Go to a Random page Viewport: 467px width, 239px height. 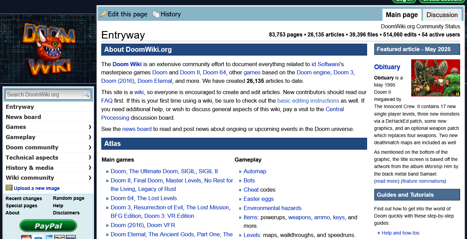[68, 198]
